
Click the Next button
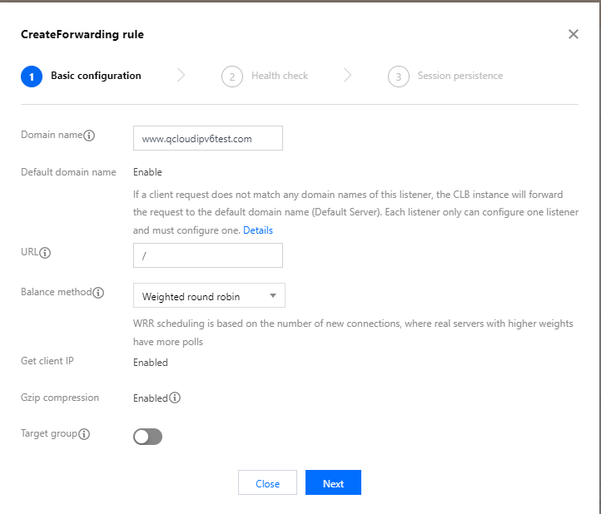333,483
